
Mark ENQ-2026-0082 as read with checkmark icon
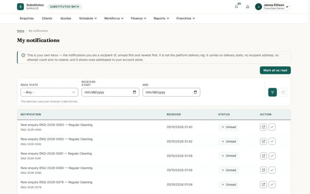click(272, 141)
